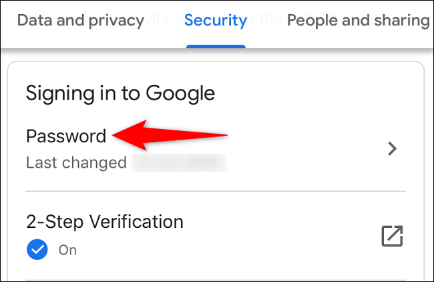Open 2-Step Verification settings

104,221
